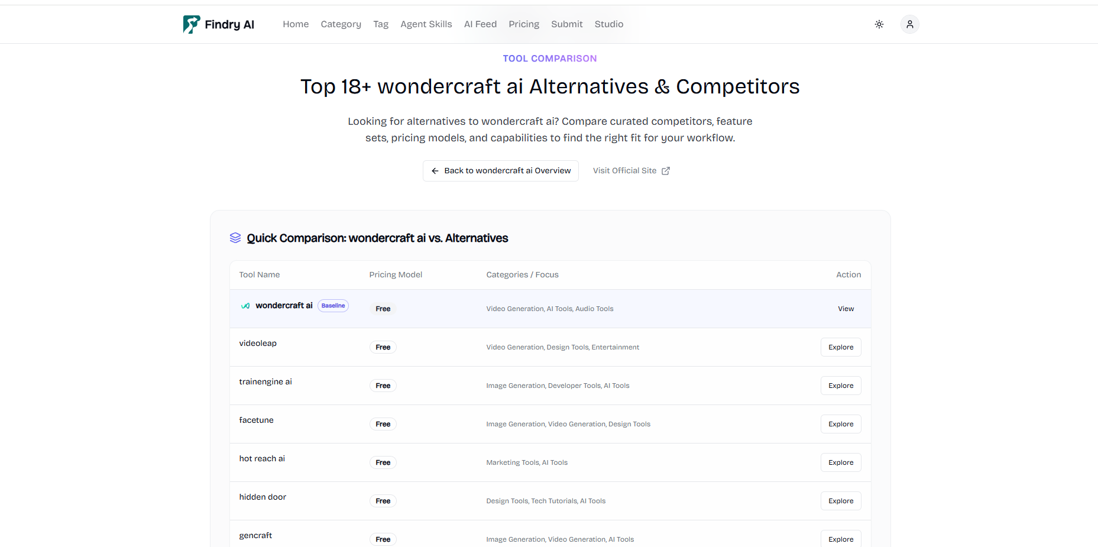Screen dimensions: 1098x547
Task: Click Explore for facetune
Action: pos(841,424)
